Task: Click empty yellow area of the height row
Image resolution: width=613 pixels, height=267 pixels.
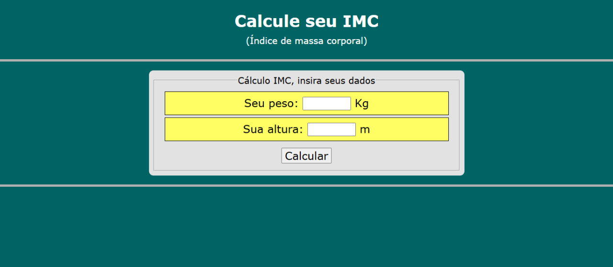Action: tap(201, 129)
